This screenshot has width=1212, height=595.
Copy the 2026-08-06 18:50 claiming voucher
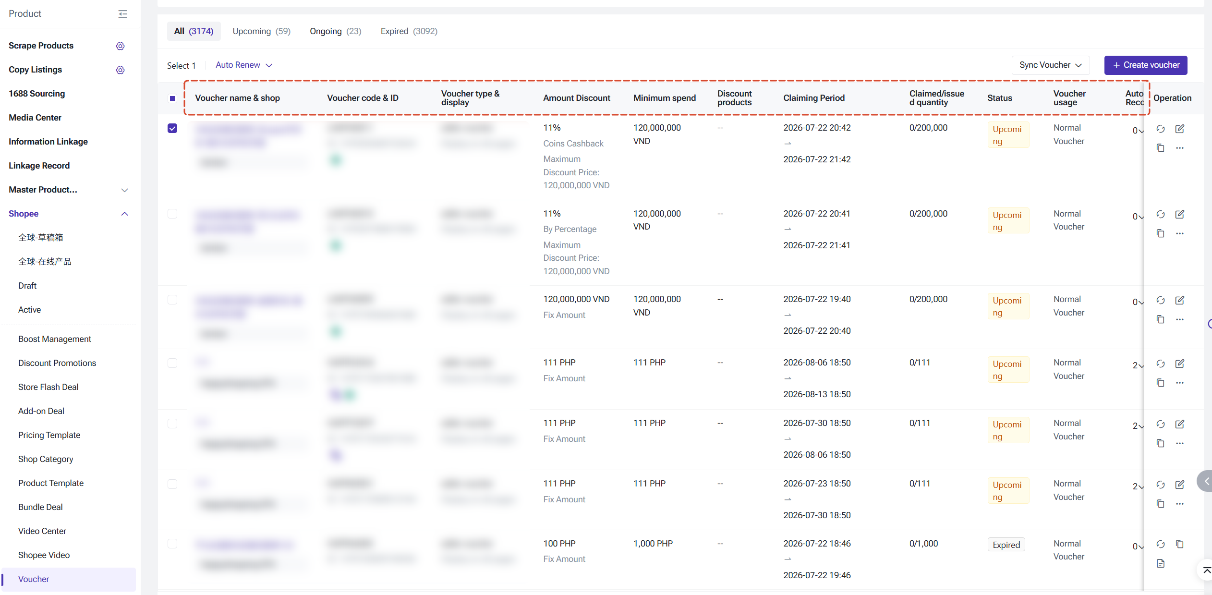(1161, 383)
